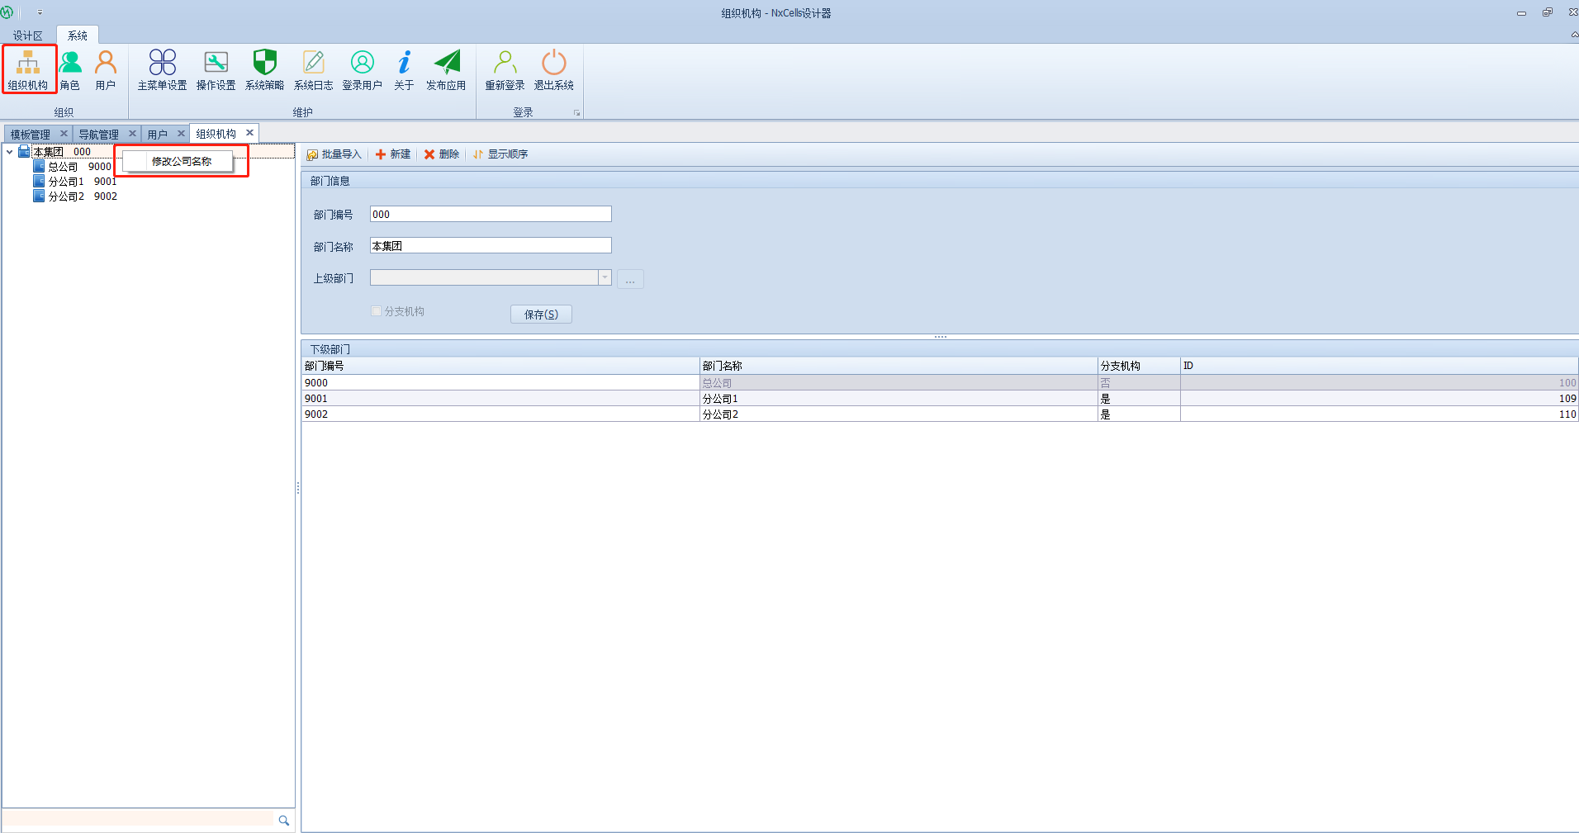Click the 重新登录 icon
The height and width of the screenshot is (833, 1579).
[x=505, y=69]
